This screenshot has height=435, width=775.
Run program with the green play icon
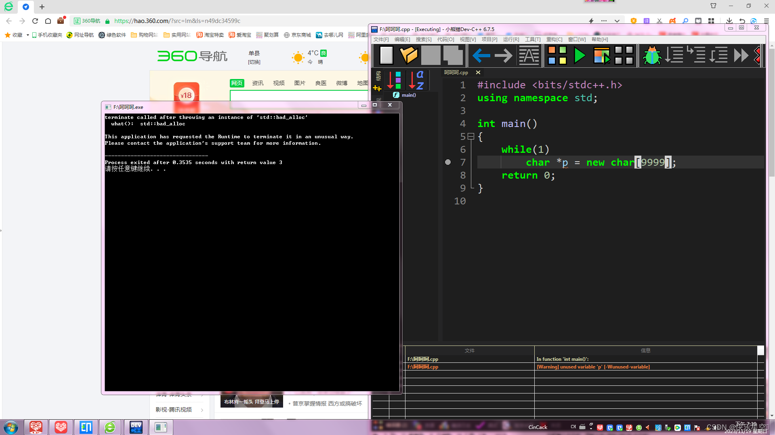(x=580, y=55)
